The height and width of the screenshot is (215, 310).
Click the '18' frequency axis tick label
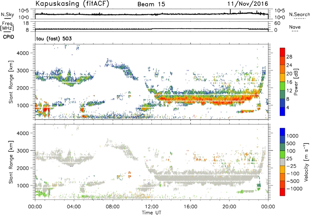coord(26,23)
